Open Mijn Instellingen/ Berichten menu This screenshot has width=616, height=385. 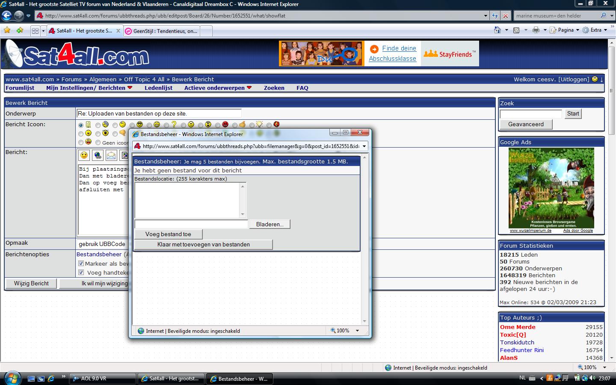click(89, 88)
